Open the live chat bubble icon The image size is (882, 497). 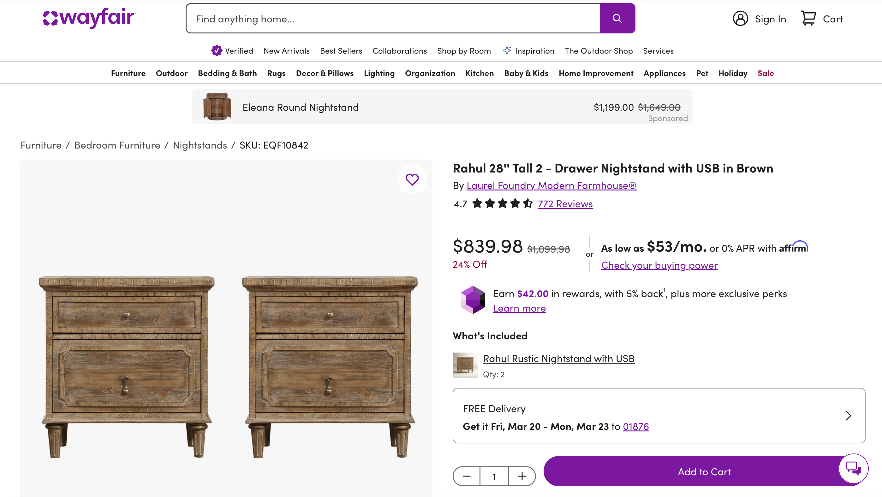pyautogui.click(x=853, y=468)
